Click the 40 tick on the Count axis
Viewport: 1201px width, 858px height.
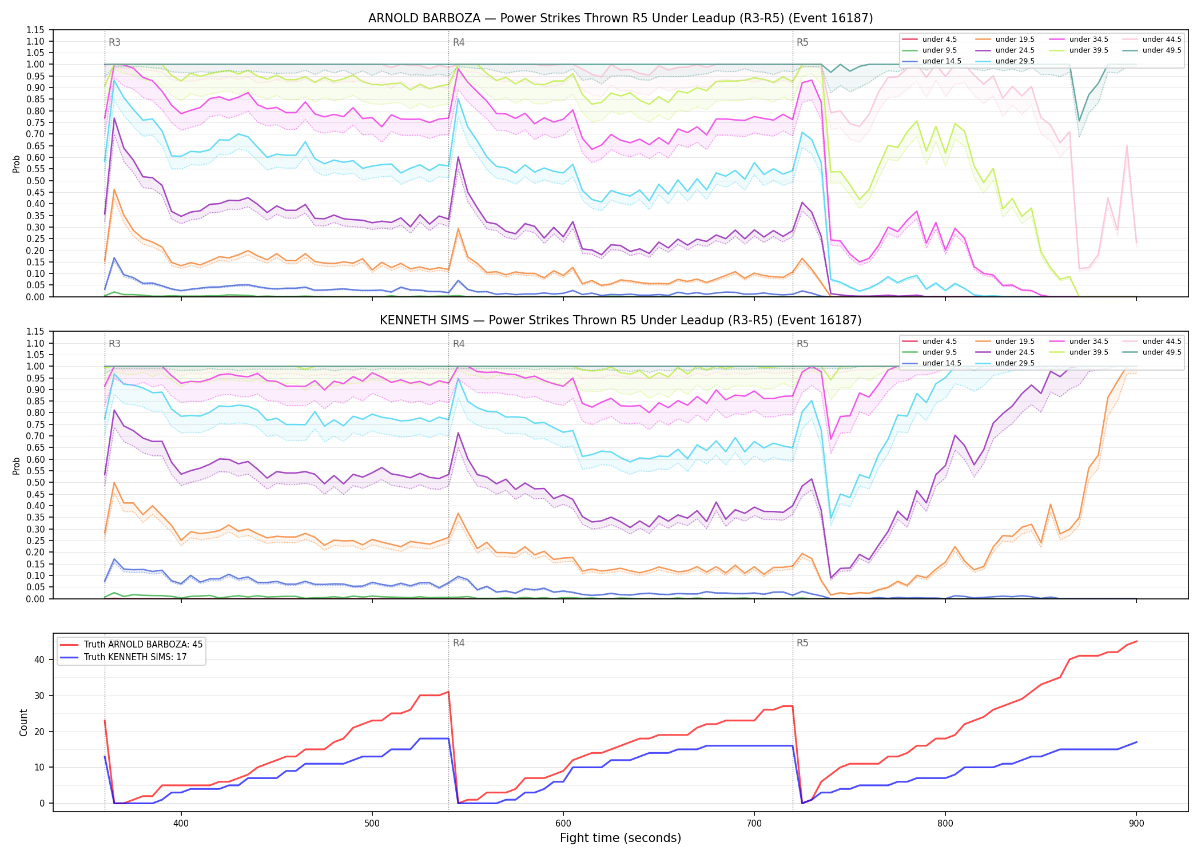tap(39, 660)
